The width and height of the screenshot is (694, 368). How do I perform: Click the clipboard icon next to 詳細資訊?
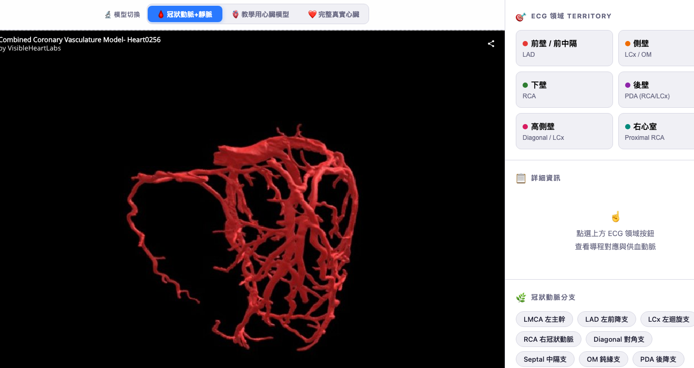tap(521, 178)
